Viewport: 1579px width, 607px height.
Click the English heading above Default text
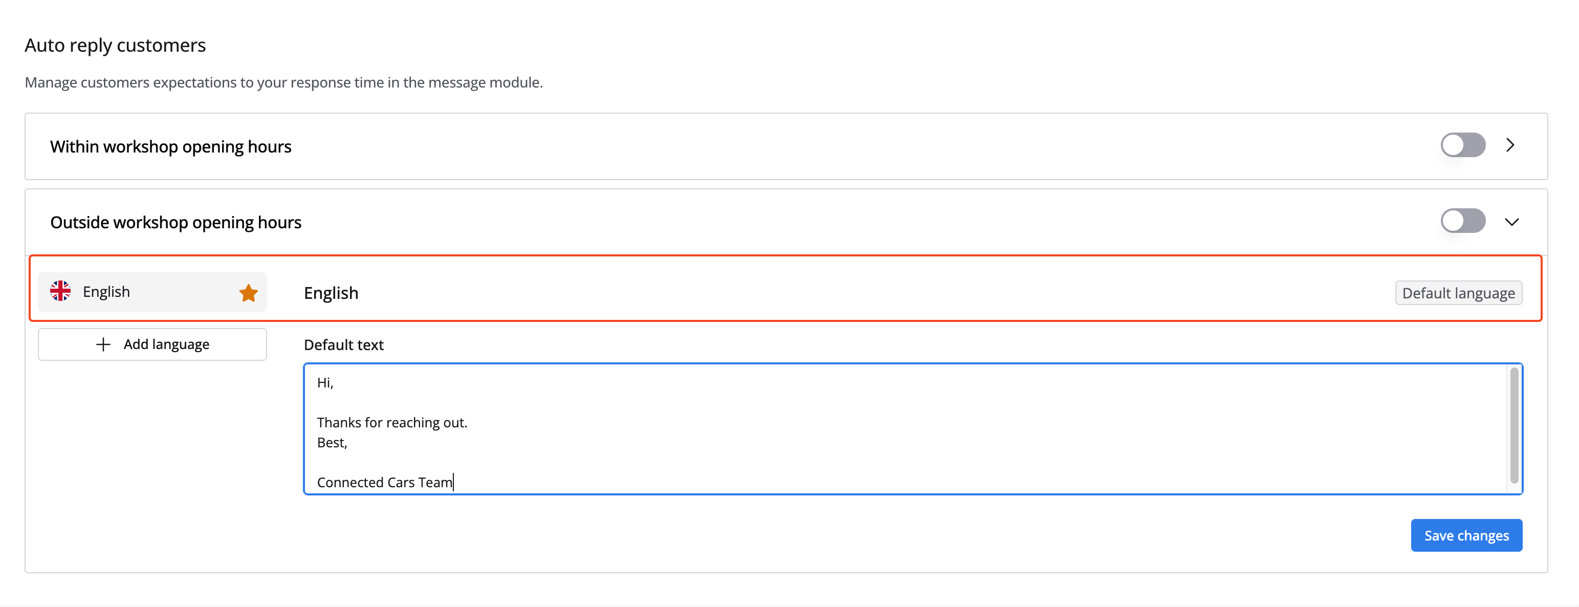tap(331, 293)
